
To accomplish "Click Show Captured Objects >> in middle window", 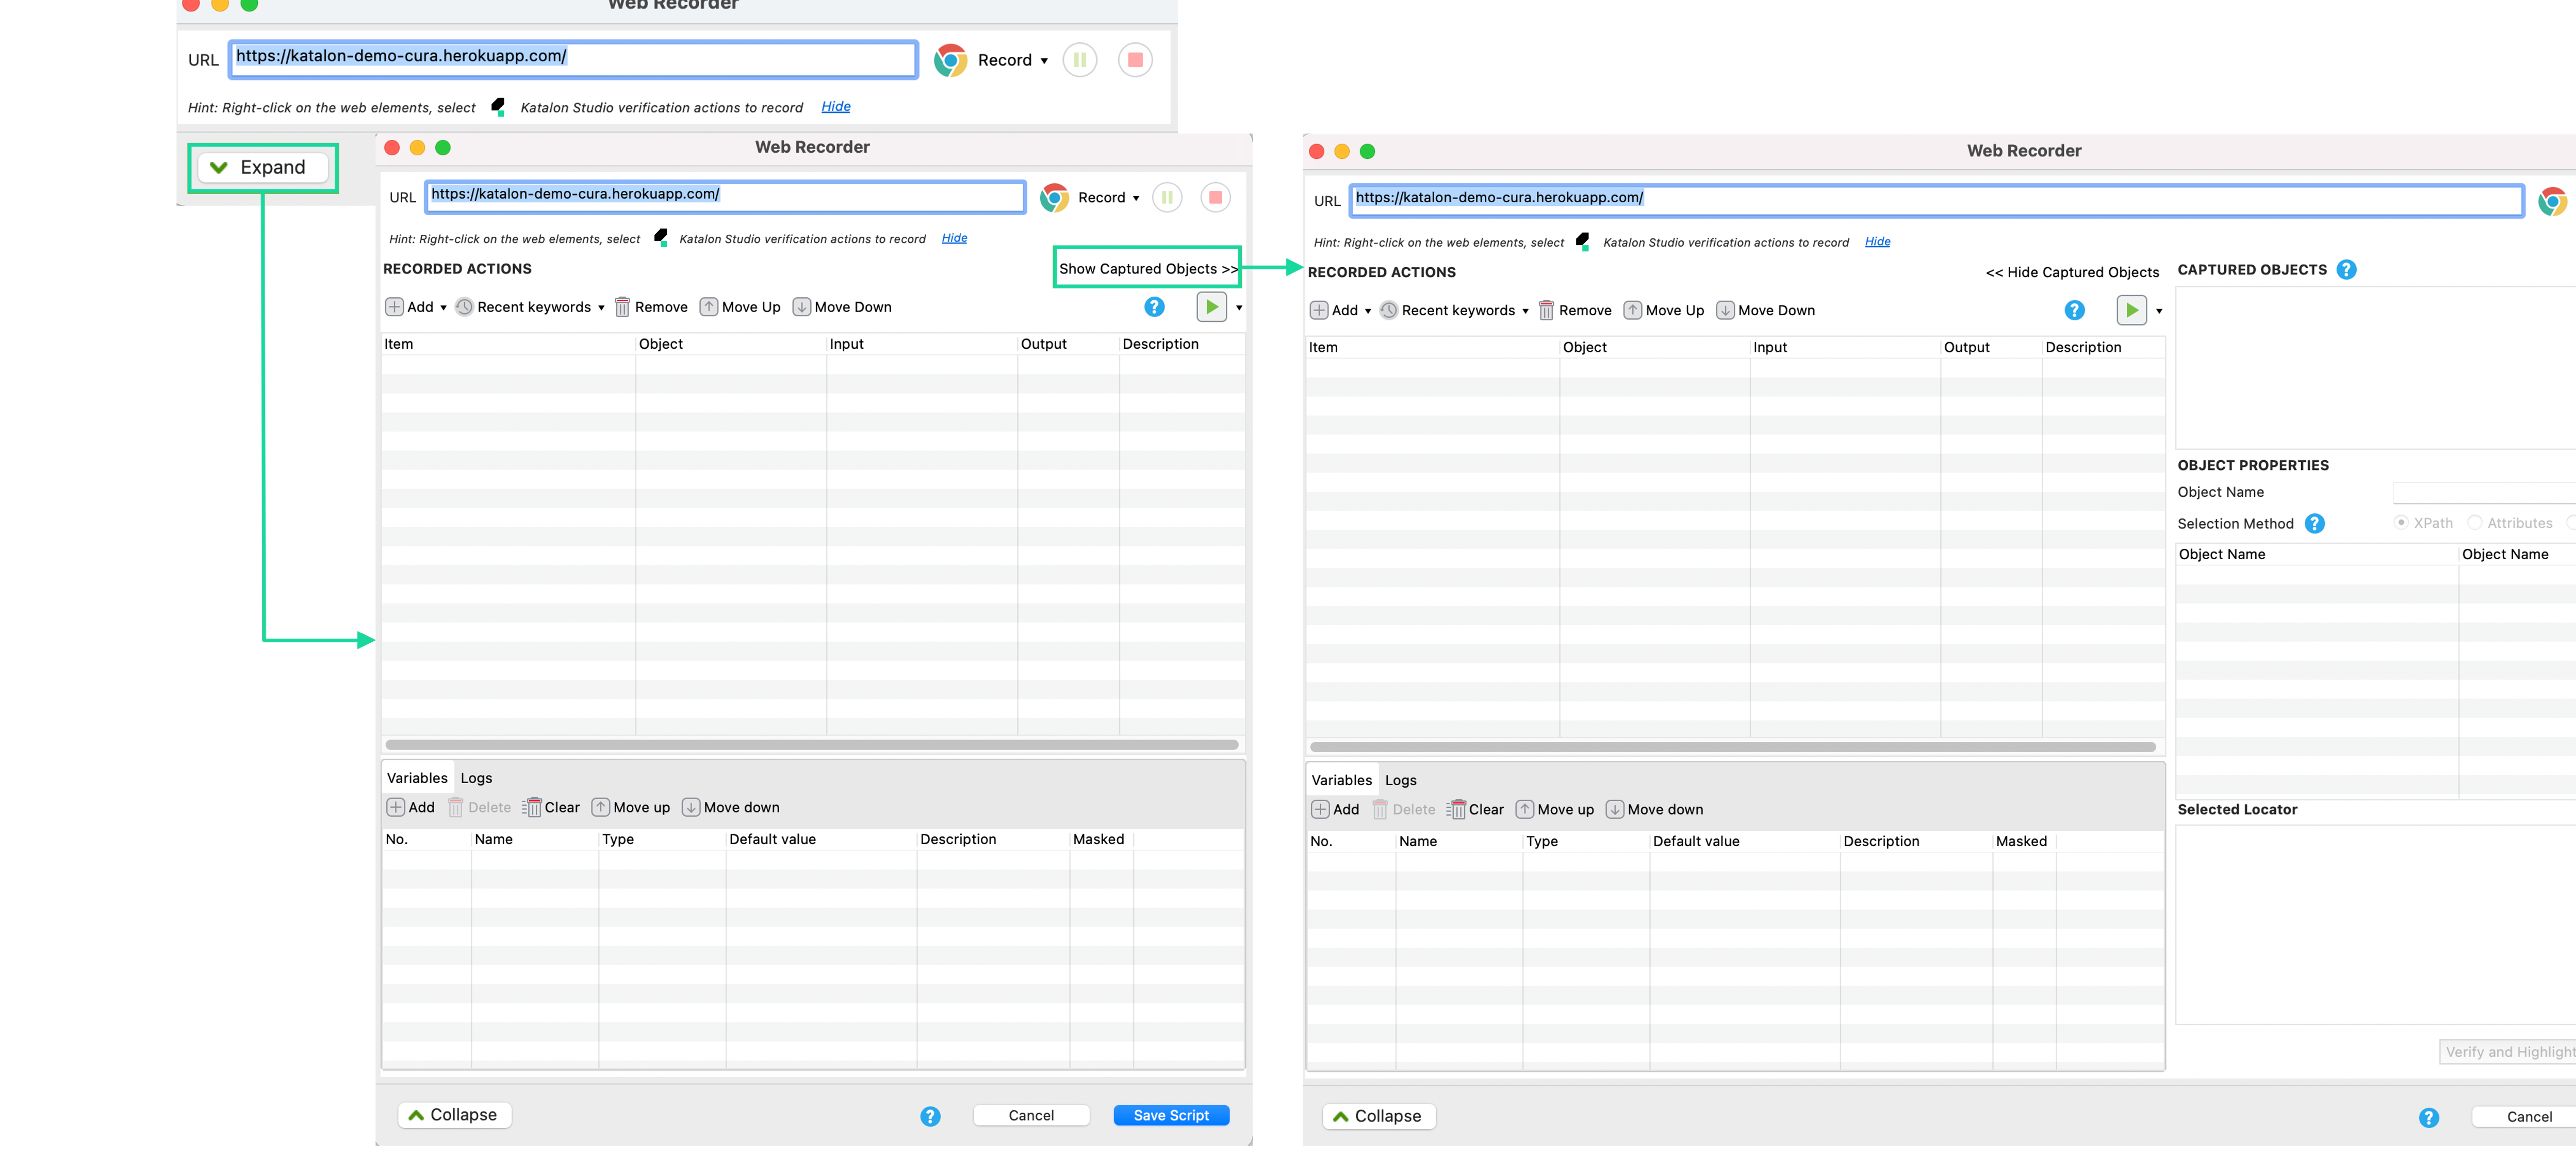I will pos(1148,268).
